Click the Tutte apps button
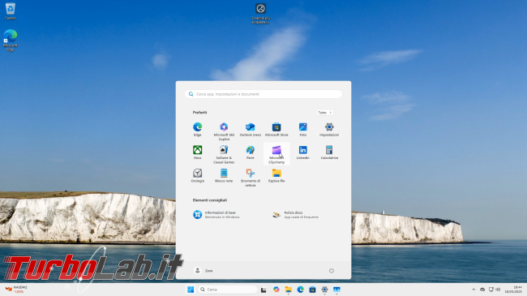 pos(324,113)
